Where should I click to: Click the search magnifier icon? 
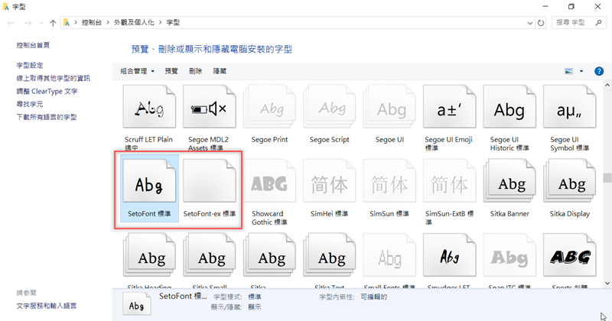[598, 23]
